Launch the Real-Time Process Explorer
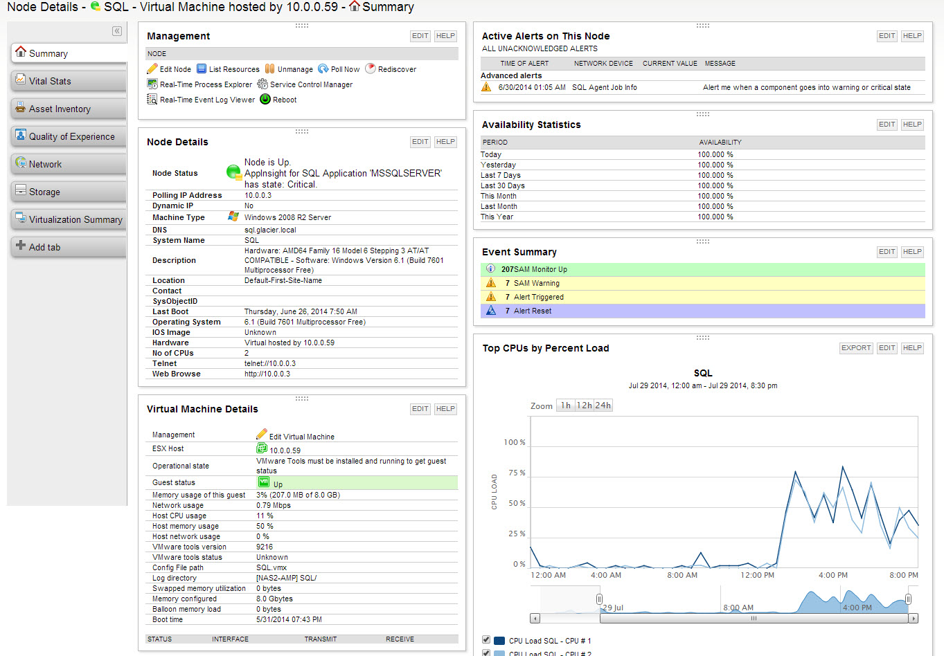 click(x=154, y=84)
